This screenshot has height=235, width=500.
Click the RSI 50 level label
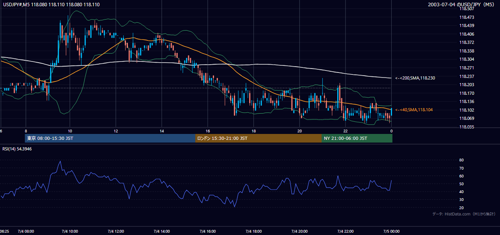click(x=462, y=184)
